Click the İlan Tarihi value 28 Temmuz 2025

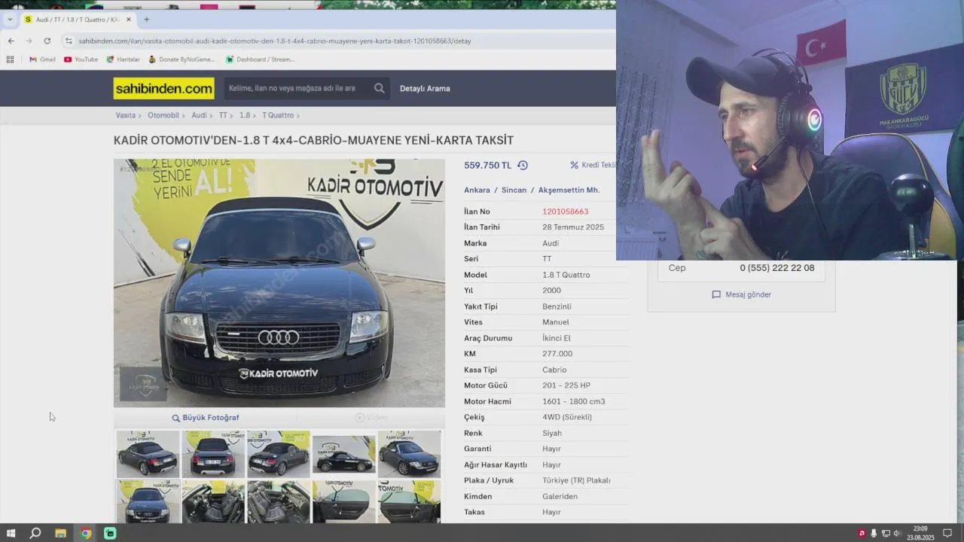tap(573, 227)
